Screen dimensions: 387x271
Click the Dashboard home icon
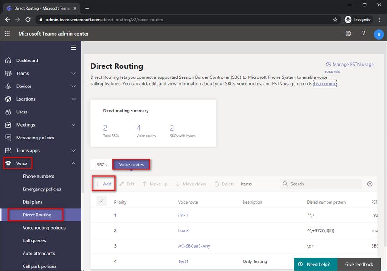tap(8, 61)
